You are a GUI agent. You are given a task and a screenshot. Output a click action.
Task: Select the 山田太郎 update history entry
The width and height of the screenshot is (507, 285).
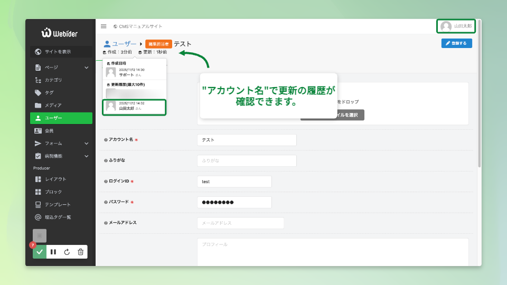click(x=134, y=107)
